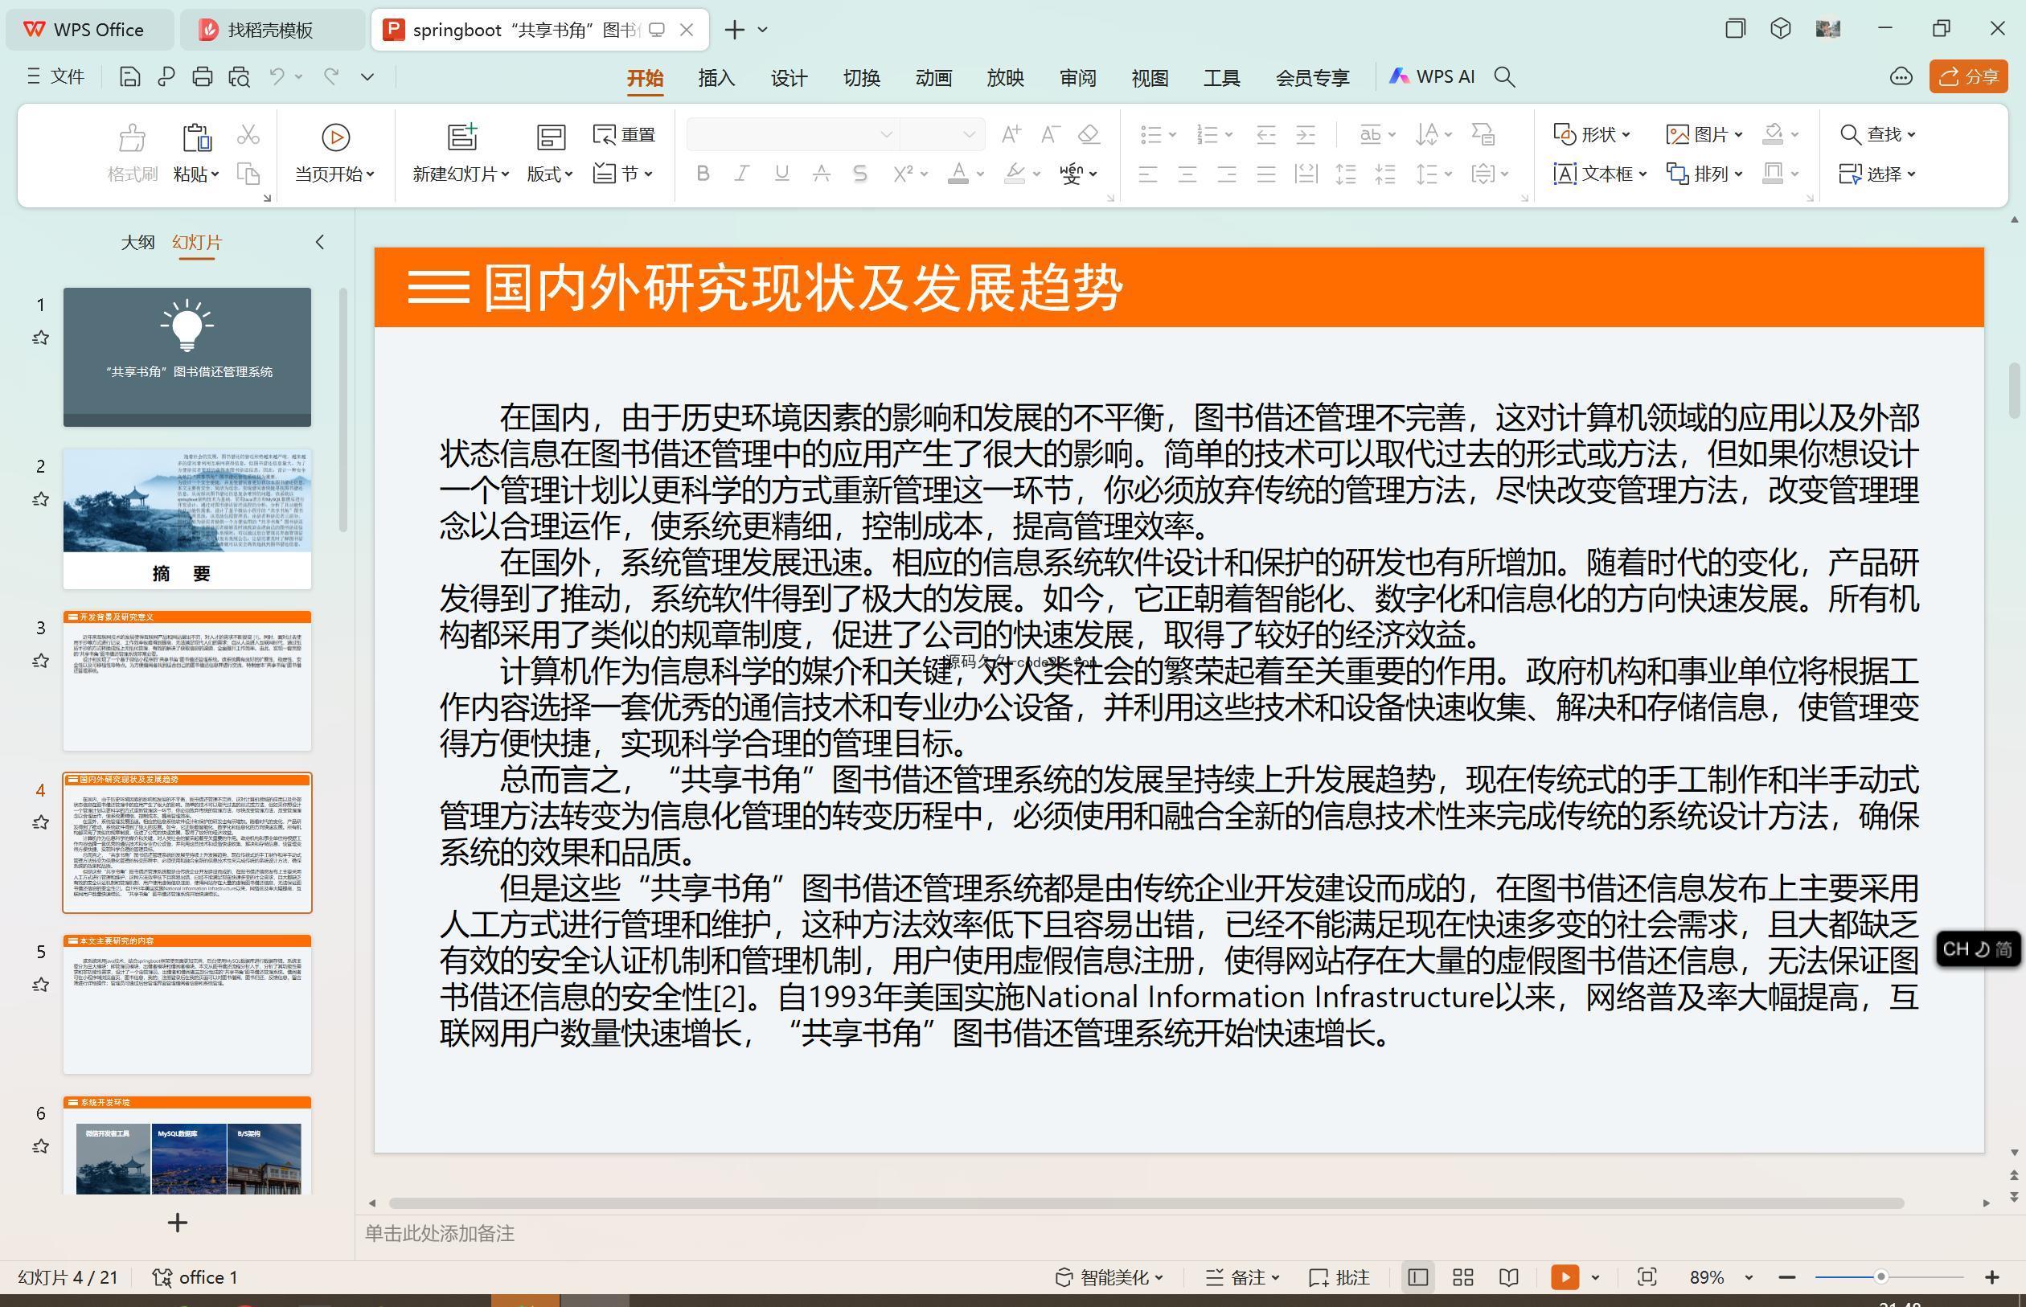The image size is (2026, 1307).
Task: Switch to the 设计 ribbon tab
Action: click(789, 78)
